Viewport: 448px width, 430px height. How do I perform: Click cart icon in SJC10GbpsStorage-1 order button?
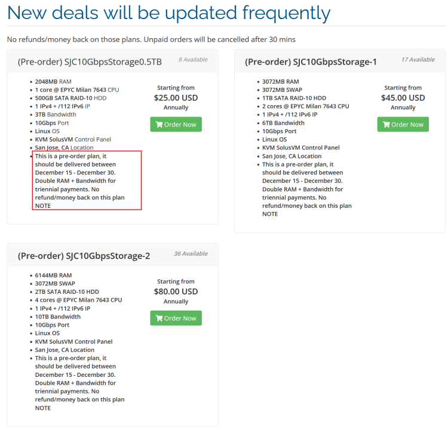tap(386, 125)
